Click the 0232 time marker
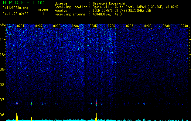The image size is (191, 121). coord(39,26)
